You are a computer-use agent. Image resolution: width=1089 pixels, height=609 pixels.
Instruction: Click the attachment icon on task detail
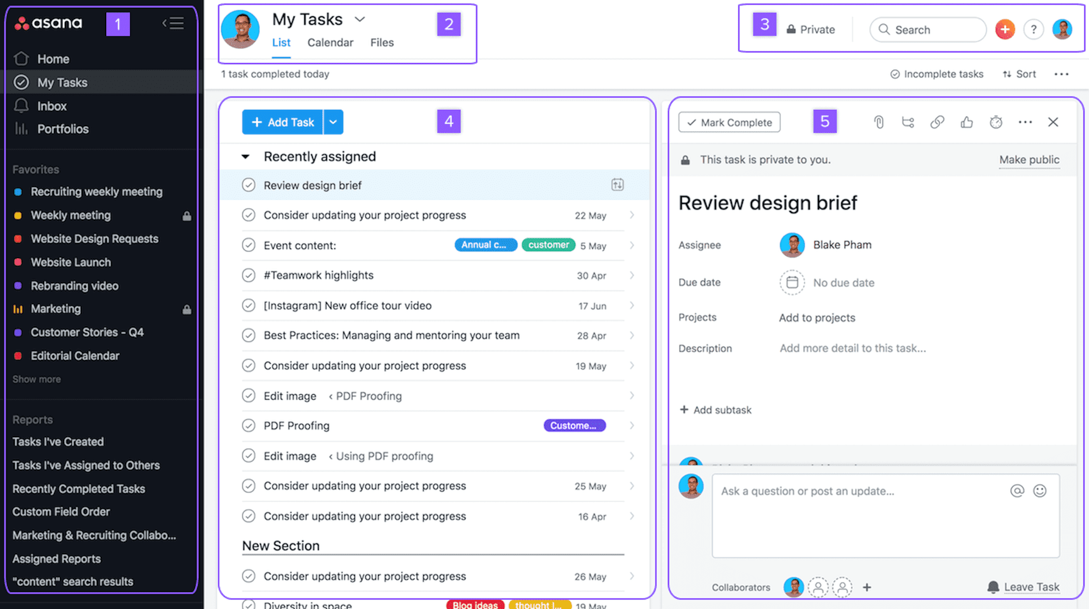pos(878,122)
